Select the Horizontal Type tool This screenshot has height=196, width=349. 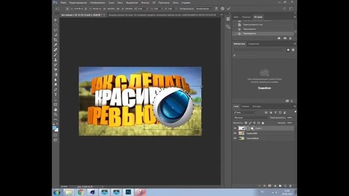(56, 95)
